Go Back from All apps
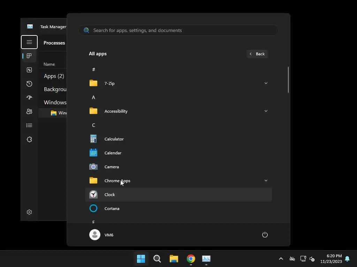The image size is (357, 267). (x=257, y=54)
